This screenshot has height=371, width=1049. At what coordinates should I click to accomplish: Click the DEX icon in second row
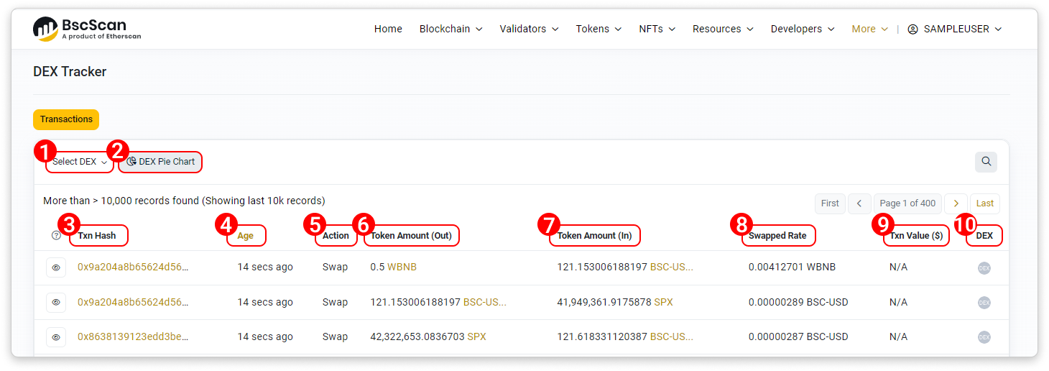pyautogui.click(x=984, y=303)
